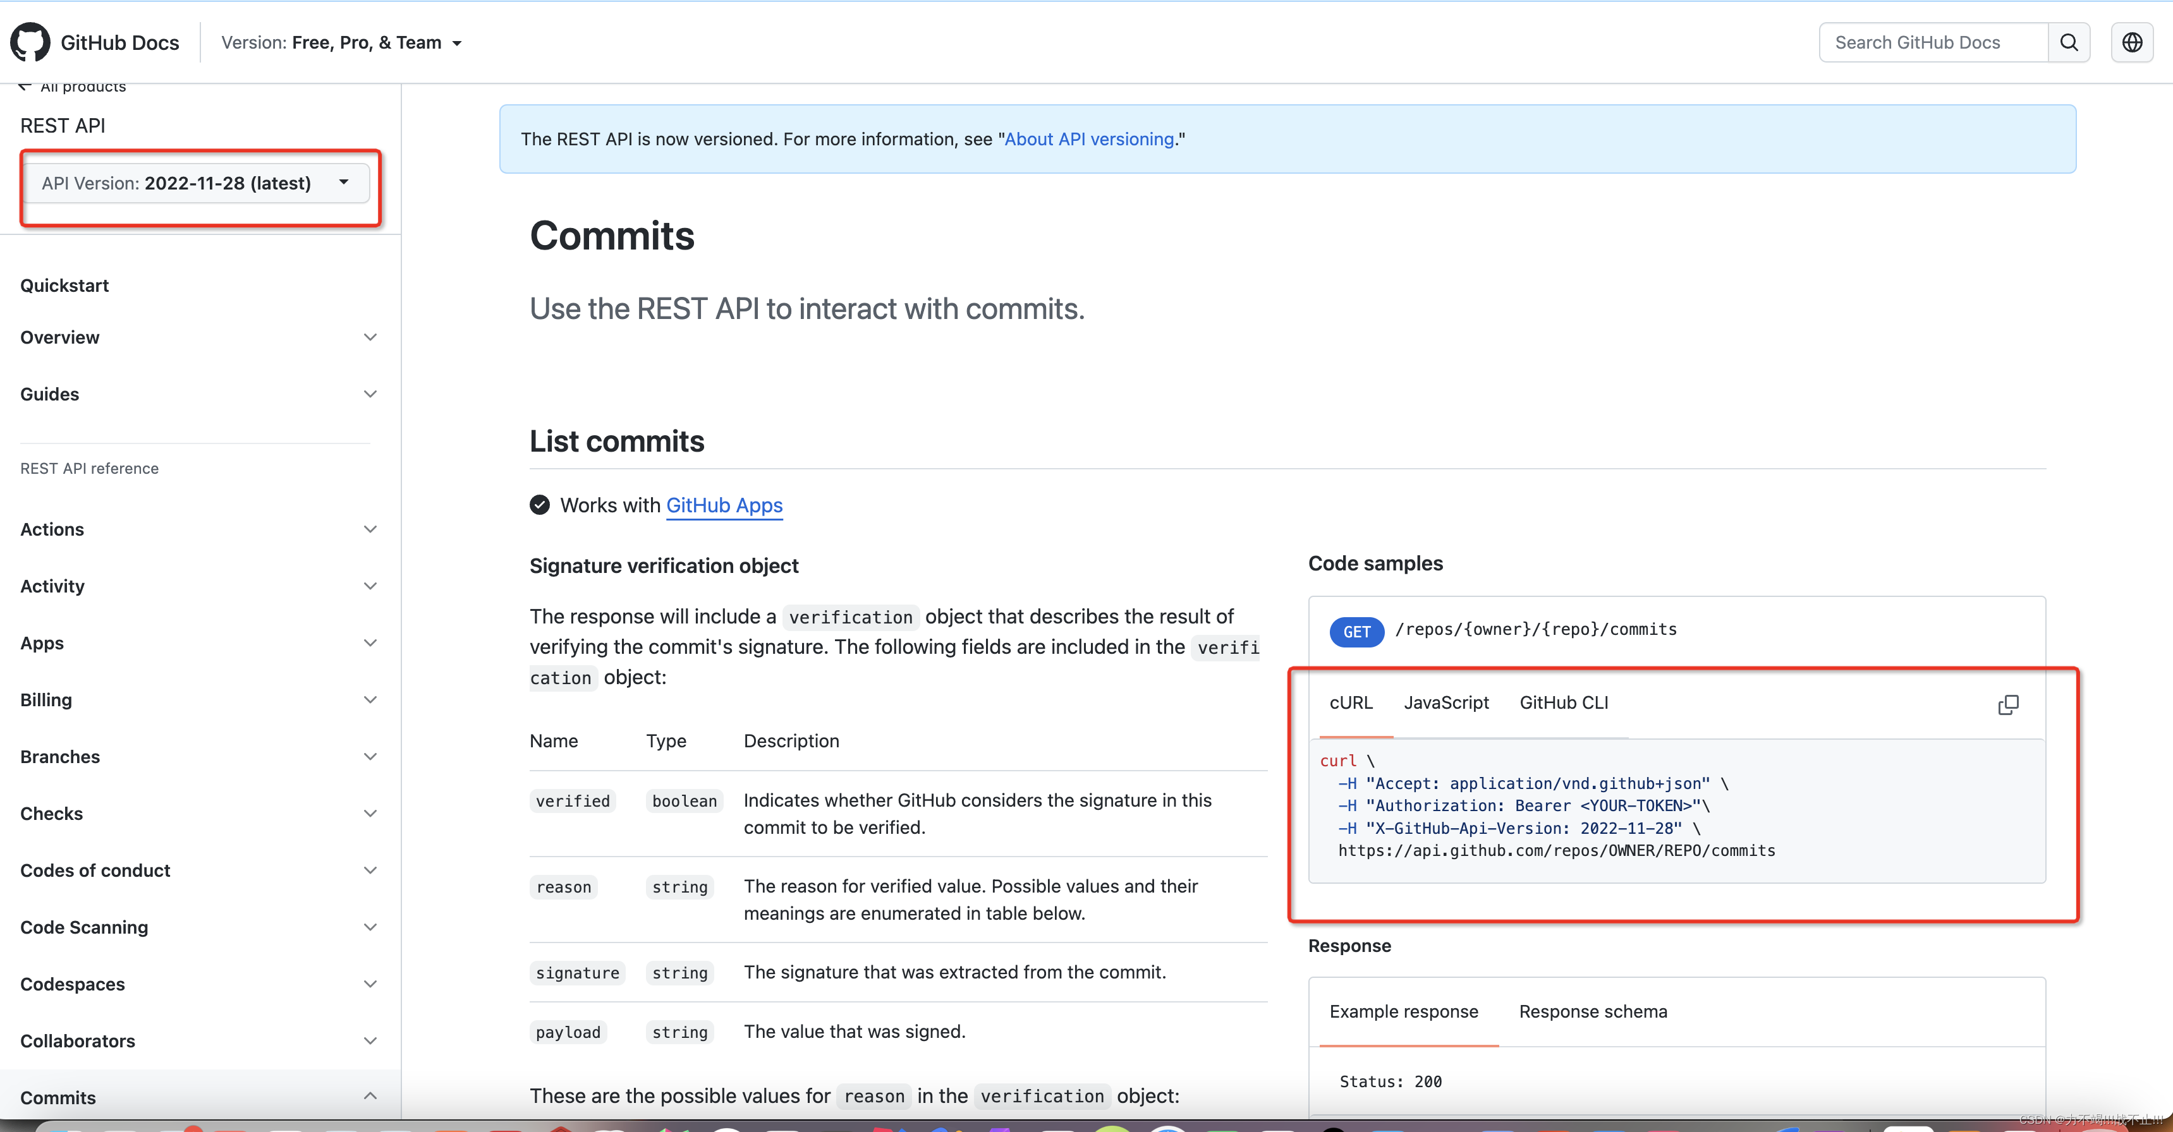Click the Signature verification object heading
This screenshot has width=2173, height=1132.
(x=664, y=565)
